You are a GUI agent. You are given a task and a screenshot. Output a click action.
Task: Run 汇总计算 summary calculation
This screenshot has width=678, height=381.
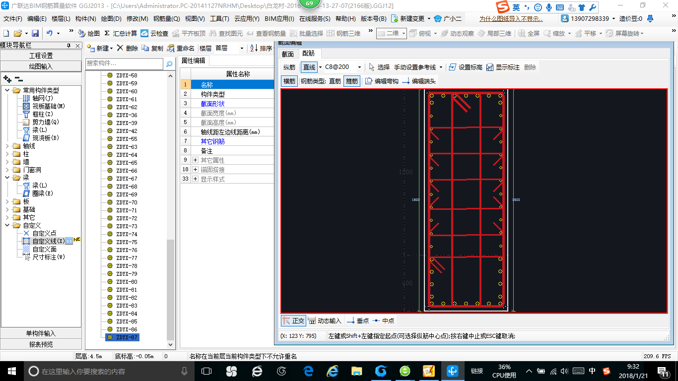pyautogui.click(x=121, y=33)
